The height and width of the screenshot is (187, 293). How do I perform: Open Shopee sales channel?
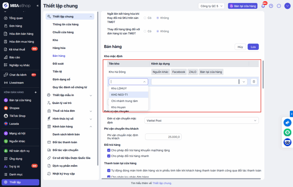(x=14, y=108)
